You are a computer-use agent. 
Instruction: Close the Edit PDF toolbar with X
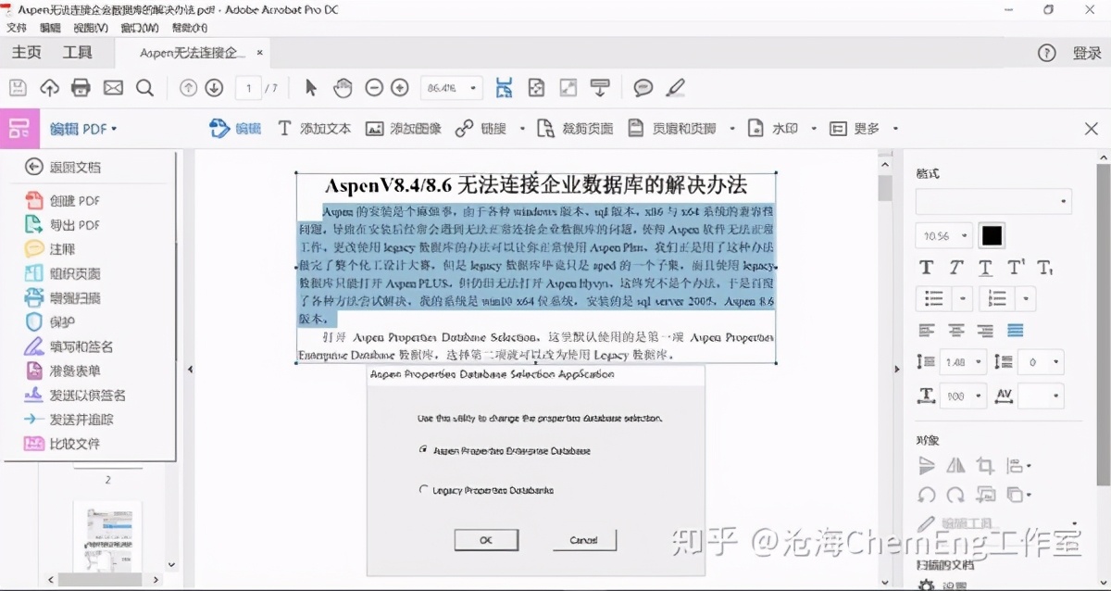(1091, 129)
